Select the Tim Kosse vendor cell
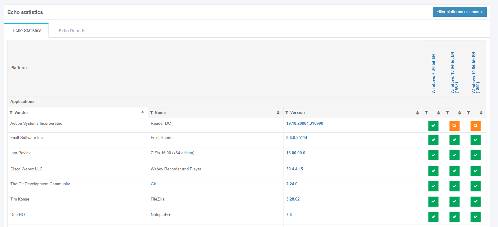498x227 pixels. [x=78, y=202]
